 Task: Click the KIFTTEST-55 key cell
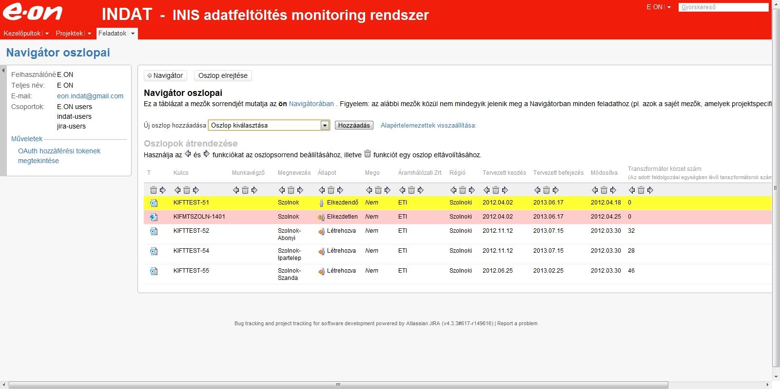coord(191,271)
